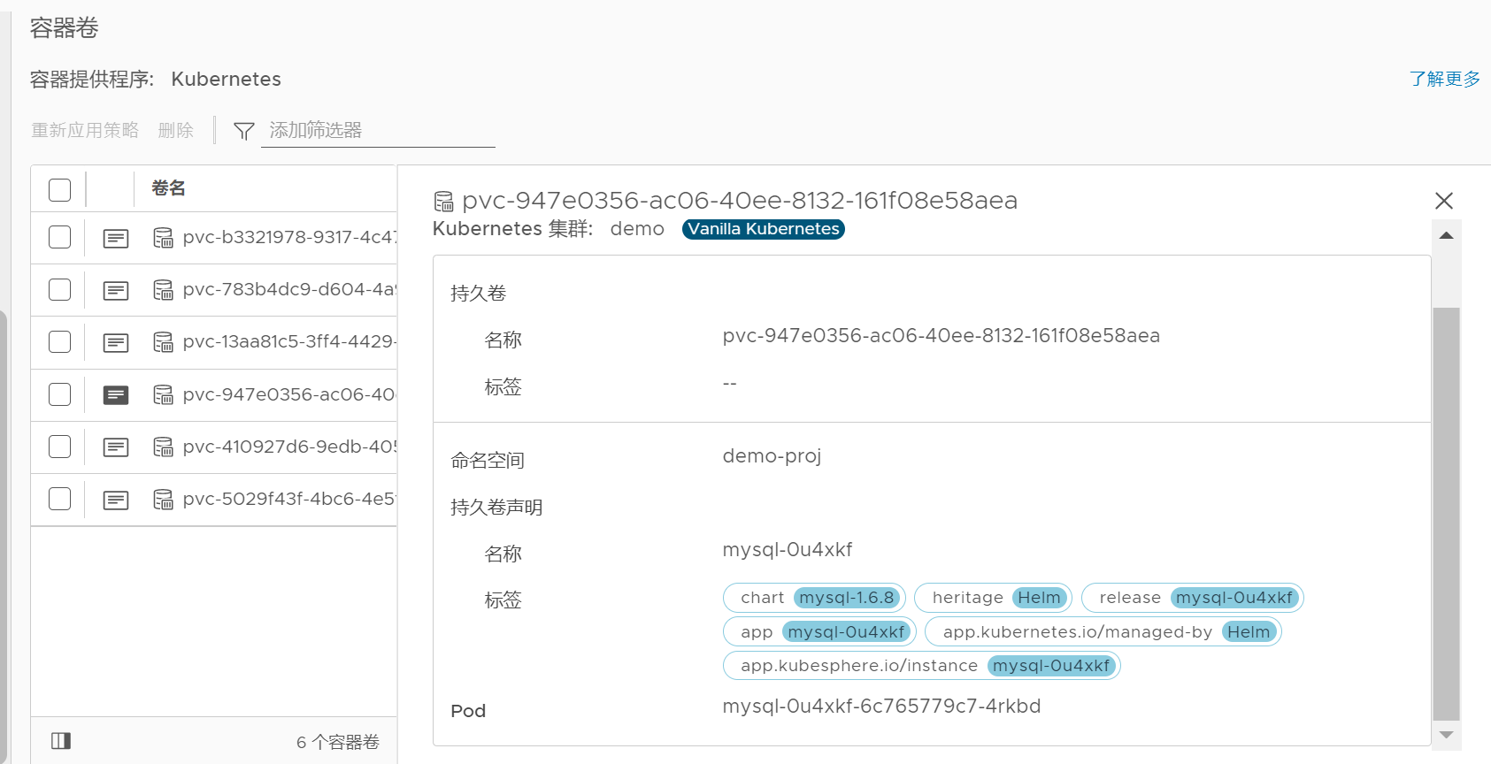1491x764 pixels.
Task: Click the details panel scrollbar thumb
Action: click(x=1447, y=515)
